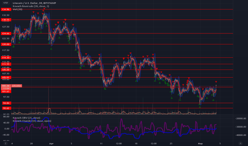Select the 120.00 horizontal line label

(x=6, y=44)
